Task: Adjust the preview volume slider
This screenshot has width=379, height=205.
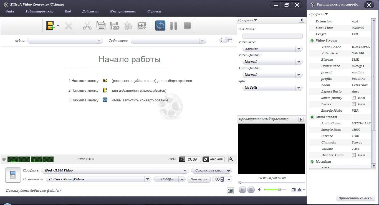Action: point(275,189)
